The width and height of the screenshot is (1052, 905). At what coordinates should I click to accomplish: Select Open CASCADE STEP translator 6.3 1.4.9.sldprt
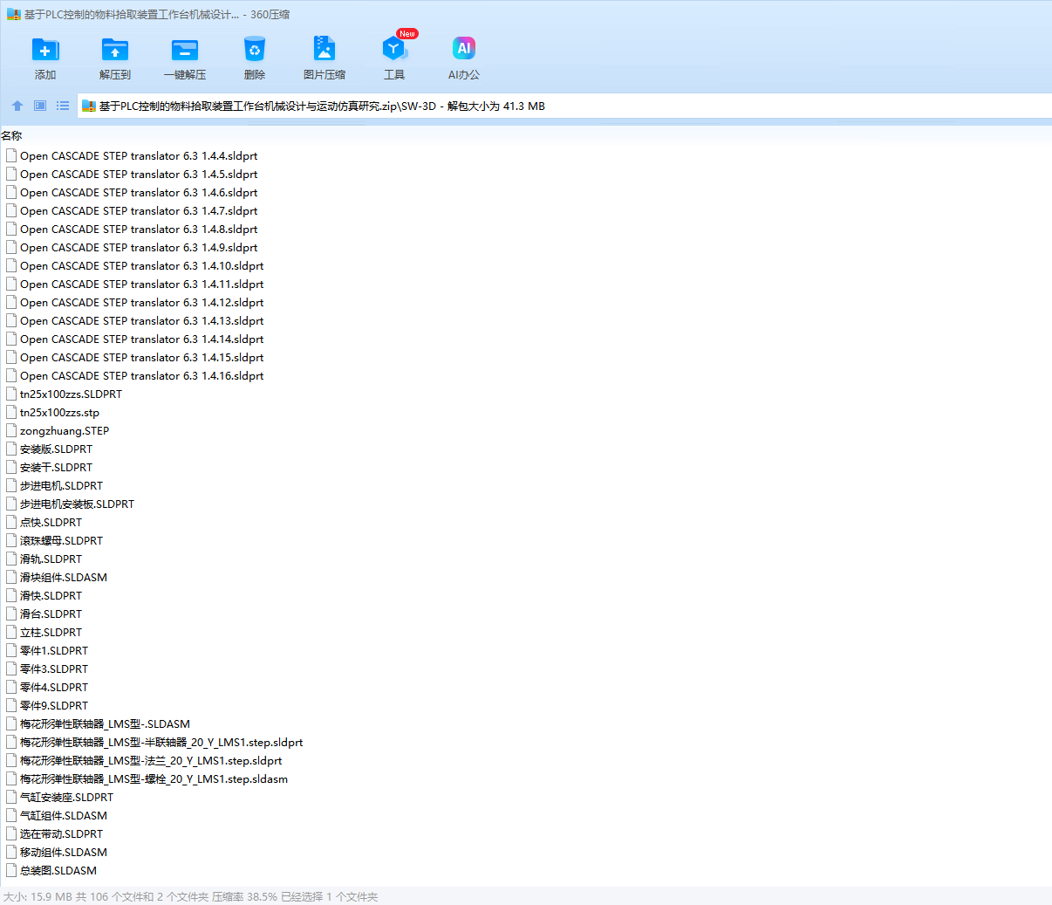tap(139, 247)
